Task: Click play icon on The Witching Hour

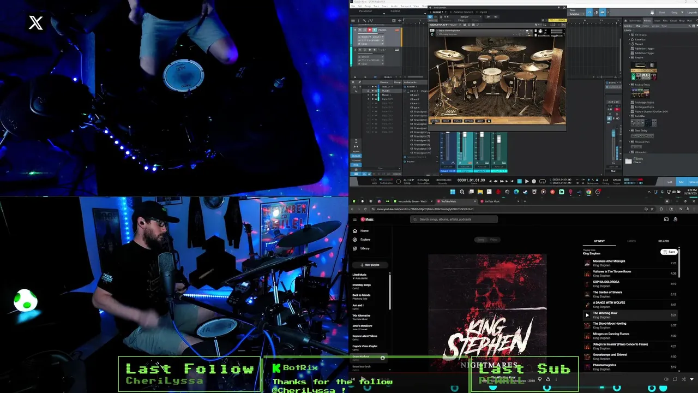Action: click(x=587, y=315)
